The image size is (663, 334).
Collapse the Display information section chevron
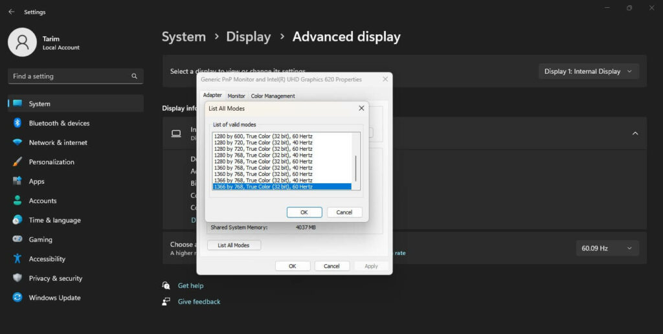[x=635, y=133]
